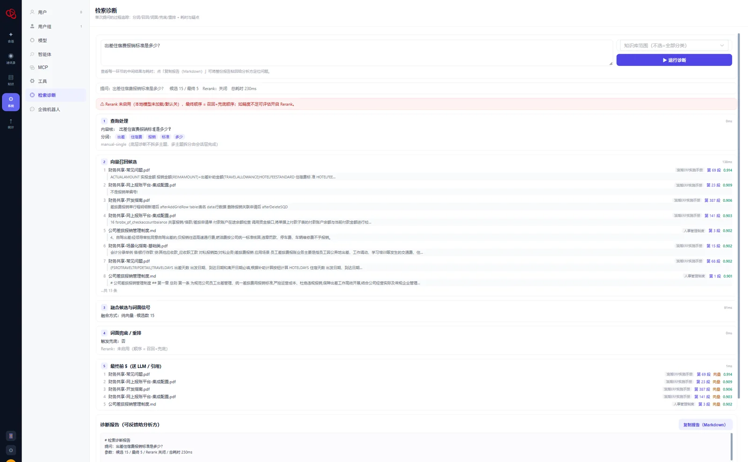This screenshot has height=462, width=748.
Task: Open the 企微机器人 menu item
Action: pyautogui.click(x=56, y=109)
